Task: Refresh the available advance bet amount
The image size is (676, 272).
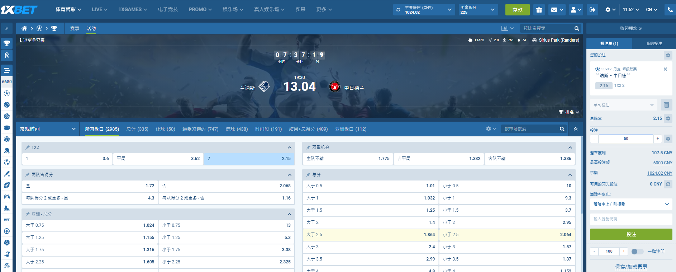Action: pos(668,184)
